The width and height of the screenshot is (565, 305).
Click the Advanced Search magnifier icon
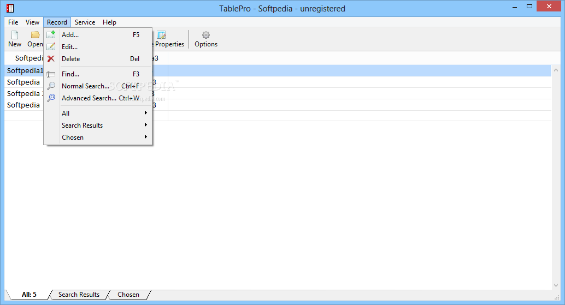[x=51, y=98]
